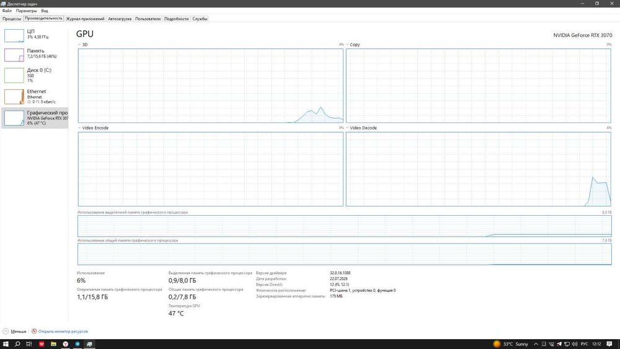Screen dimensions: 620x349
Task: Click the DirectX value 12 (FL 12.1)
Action: [339, 284]
